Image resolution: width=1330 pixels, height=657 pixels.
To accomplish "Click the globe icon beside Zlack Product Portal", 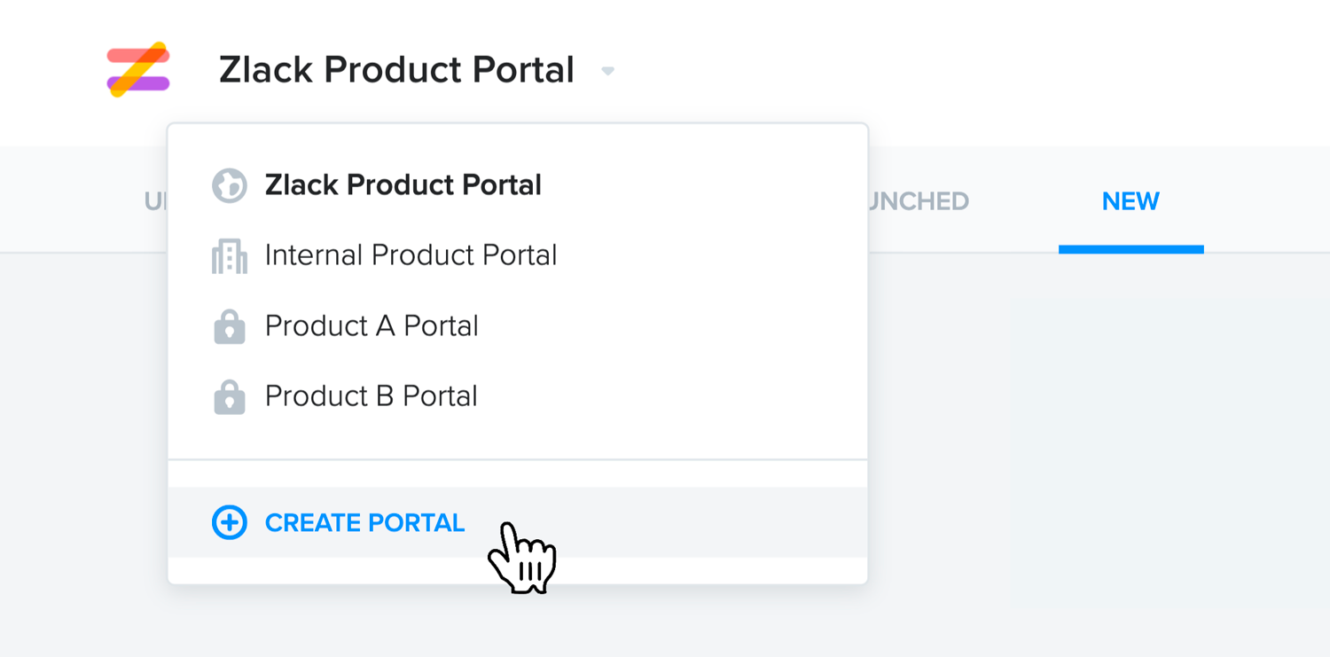I will tap(229, 185).
